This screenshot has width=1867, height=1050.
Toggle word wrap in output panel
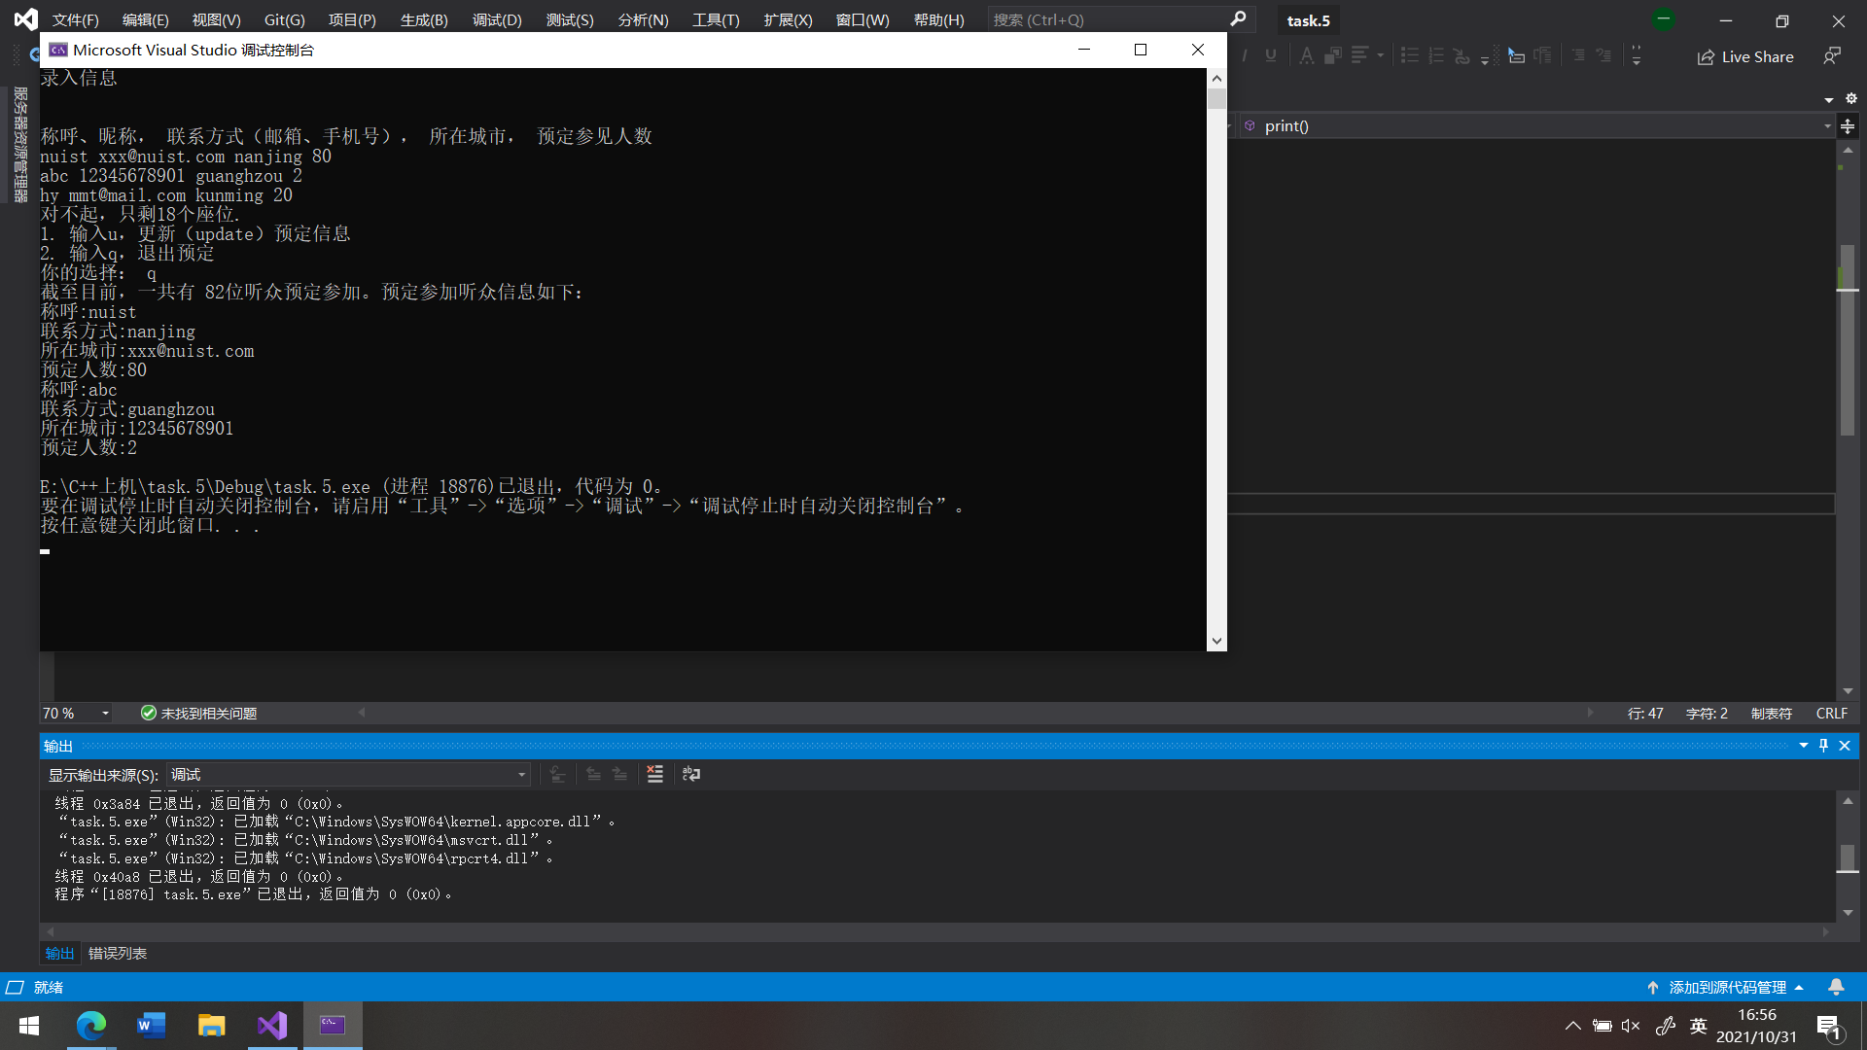(x=691, y=775)
